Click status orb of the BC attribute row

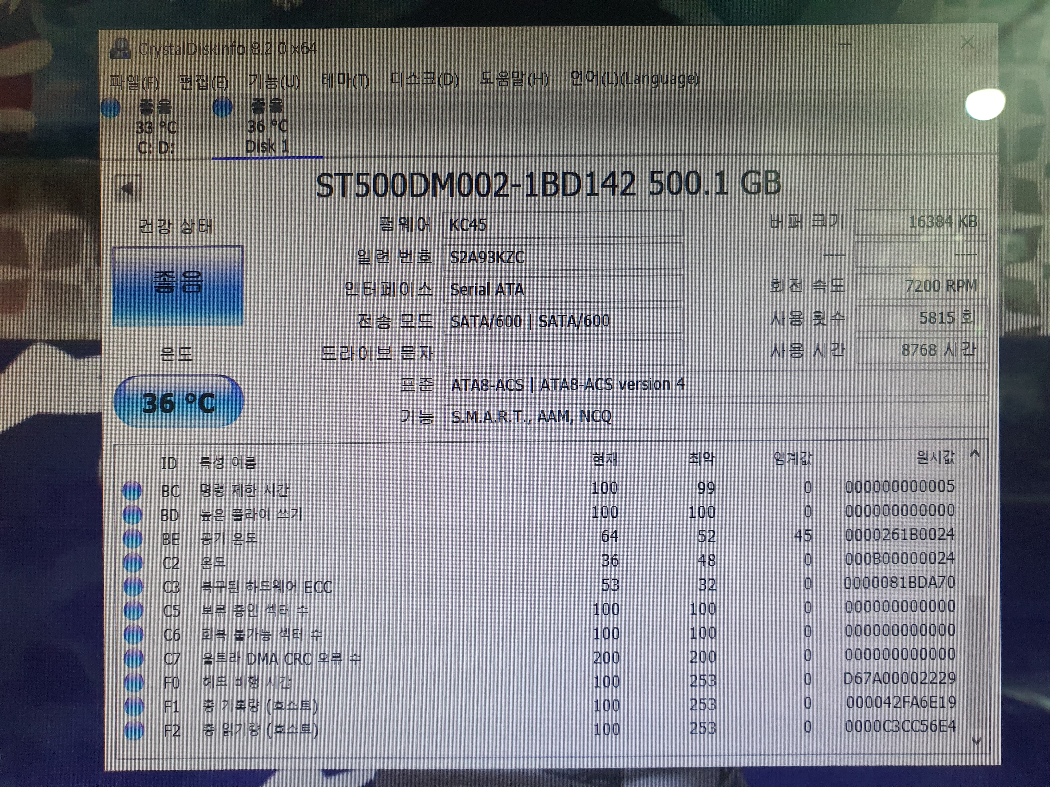(x=133, y=491)
